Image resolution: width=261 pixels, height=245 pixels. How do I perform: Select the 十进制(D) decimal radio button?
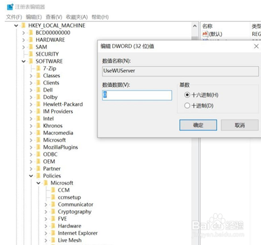point(187,105)
